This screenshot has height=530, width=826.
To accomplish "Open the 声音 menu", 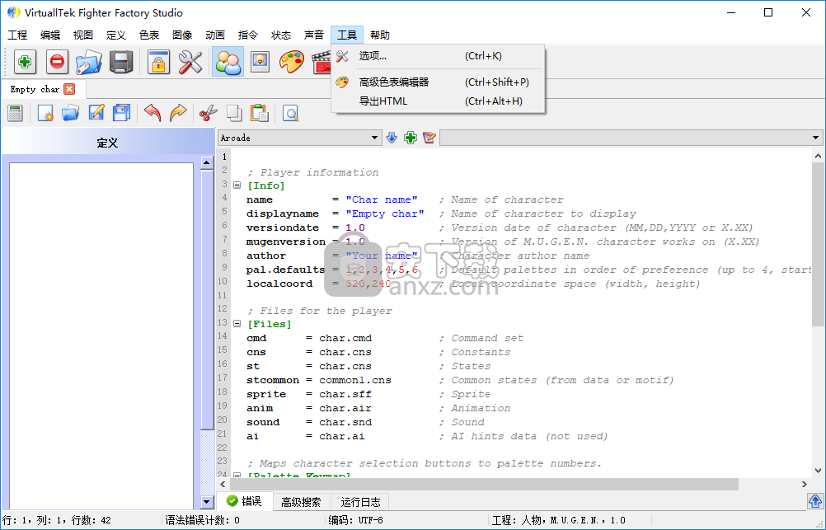I will [x=314, y=35].
